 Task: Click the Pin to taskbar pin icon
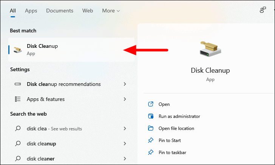(151, 153)
